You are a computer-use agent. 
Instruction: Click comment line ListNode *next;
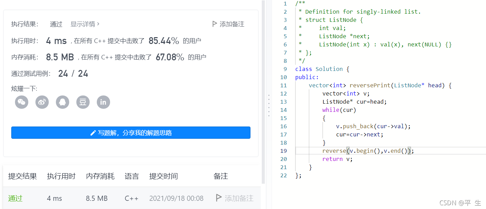coord(334,36)
